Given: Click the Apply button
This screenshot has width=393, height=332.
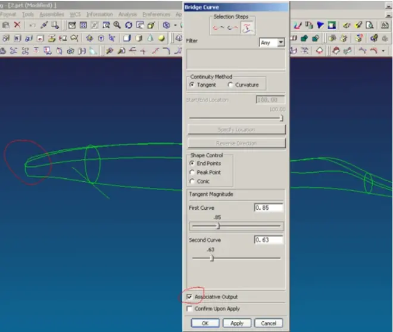Looking at the screenshot, I should 237,323.
